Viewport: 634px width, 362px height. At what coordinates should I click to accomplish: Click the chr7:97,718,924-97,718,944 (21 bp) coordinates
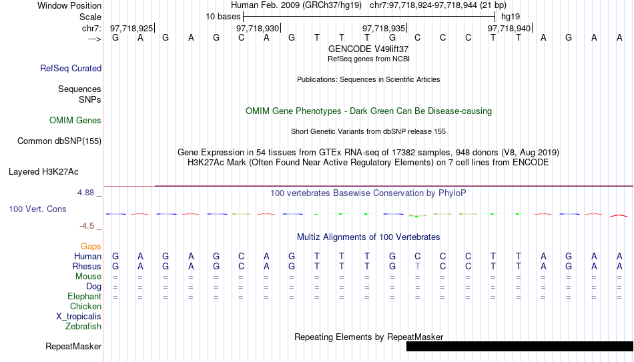tap(438, 5)
